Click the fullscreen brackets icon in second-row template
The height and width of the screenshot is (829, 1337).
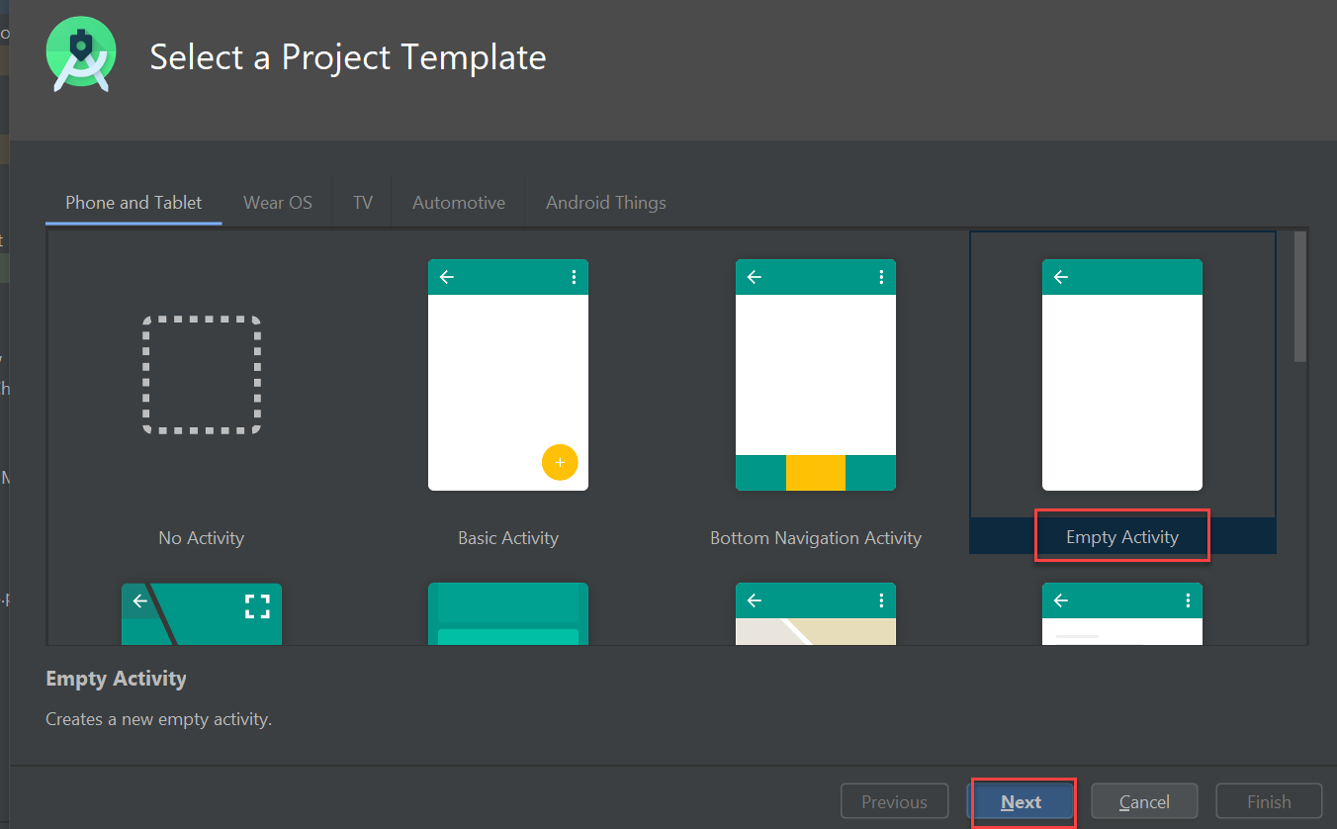[257, 606]
